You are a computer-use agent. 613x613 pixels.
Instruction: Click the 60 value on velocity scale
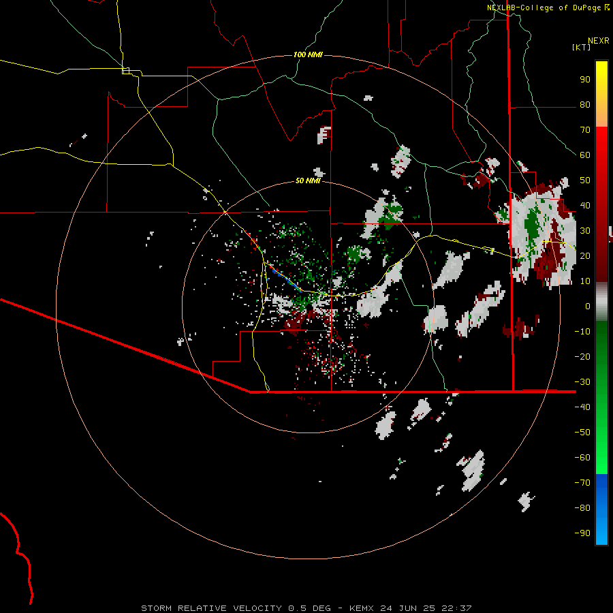(585, 155)
